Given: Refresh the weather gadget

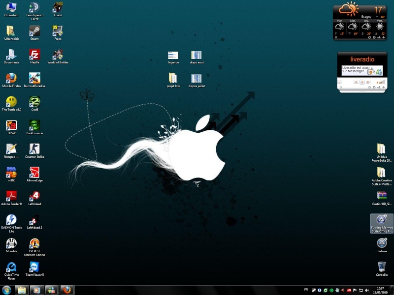Looking at the screenshot, I should [x=336, y=37].
